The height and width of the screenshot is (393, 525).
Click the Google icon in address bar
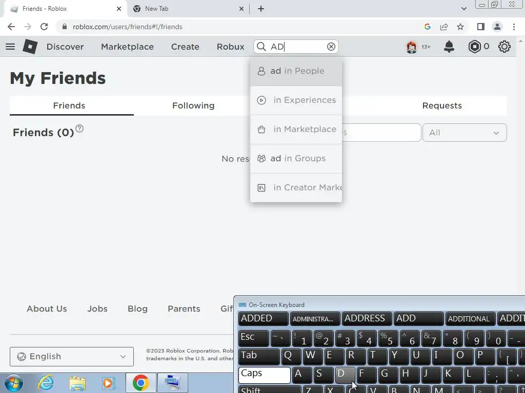tap(427, 27)
